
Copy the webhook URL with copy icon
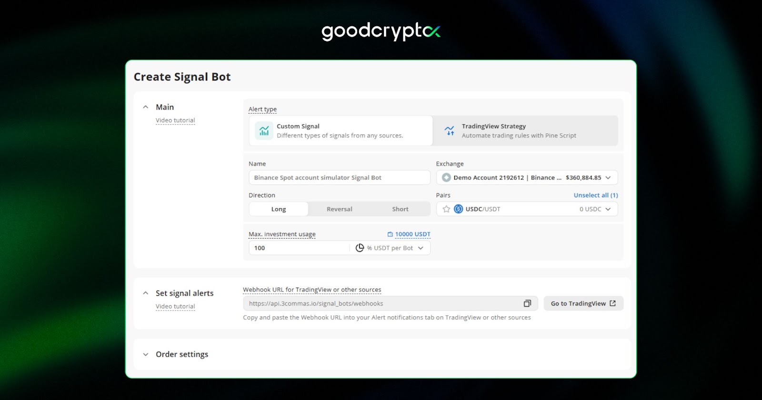click(527, 303)
